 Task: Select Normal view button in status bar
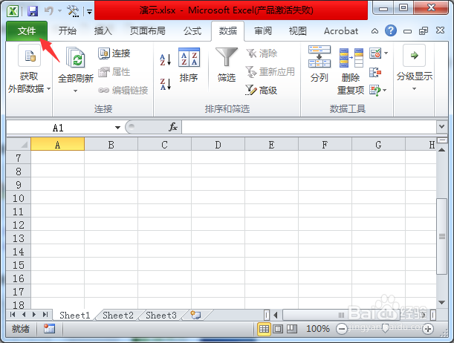(264, 329)
